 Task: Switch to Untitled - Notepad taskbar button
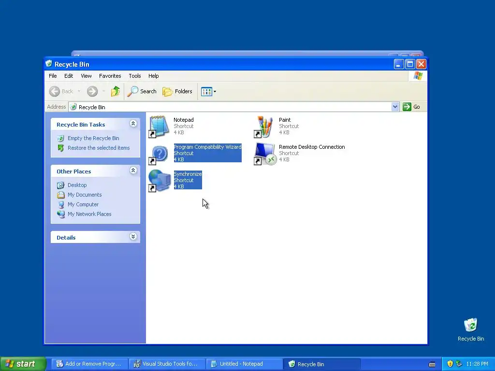tap(244, 364)
